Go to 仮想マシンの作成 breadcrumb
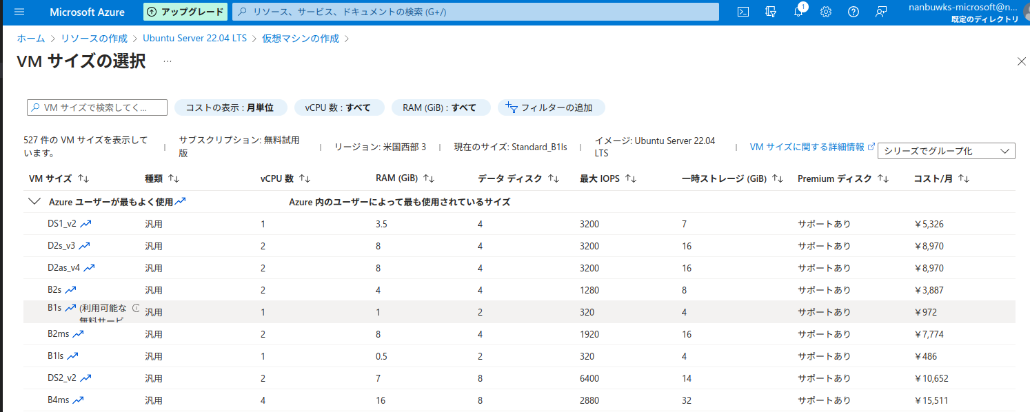Viewport: 1030px width, 412px height. pos(301,39)
